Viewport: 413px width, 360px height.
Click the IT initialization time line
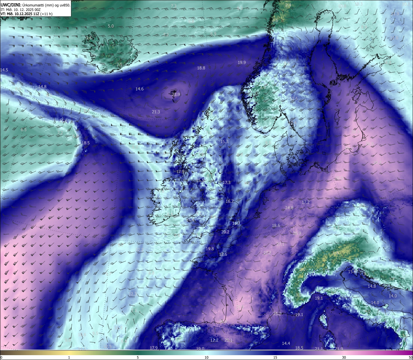click(21, 10)
